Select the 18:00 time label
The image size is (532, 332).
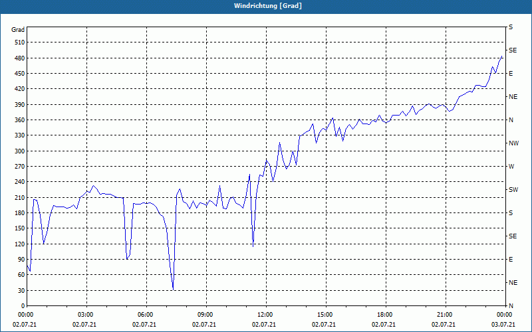tap(385, 315)
